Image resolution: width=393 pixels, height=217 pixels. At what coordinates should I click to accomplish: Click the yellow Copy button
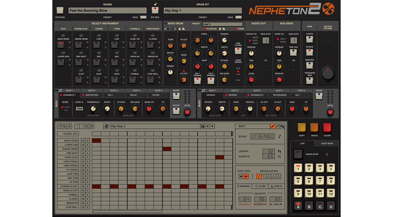[302, 128]
